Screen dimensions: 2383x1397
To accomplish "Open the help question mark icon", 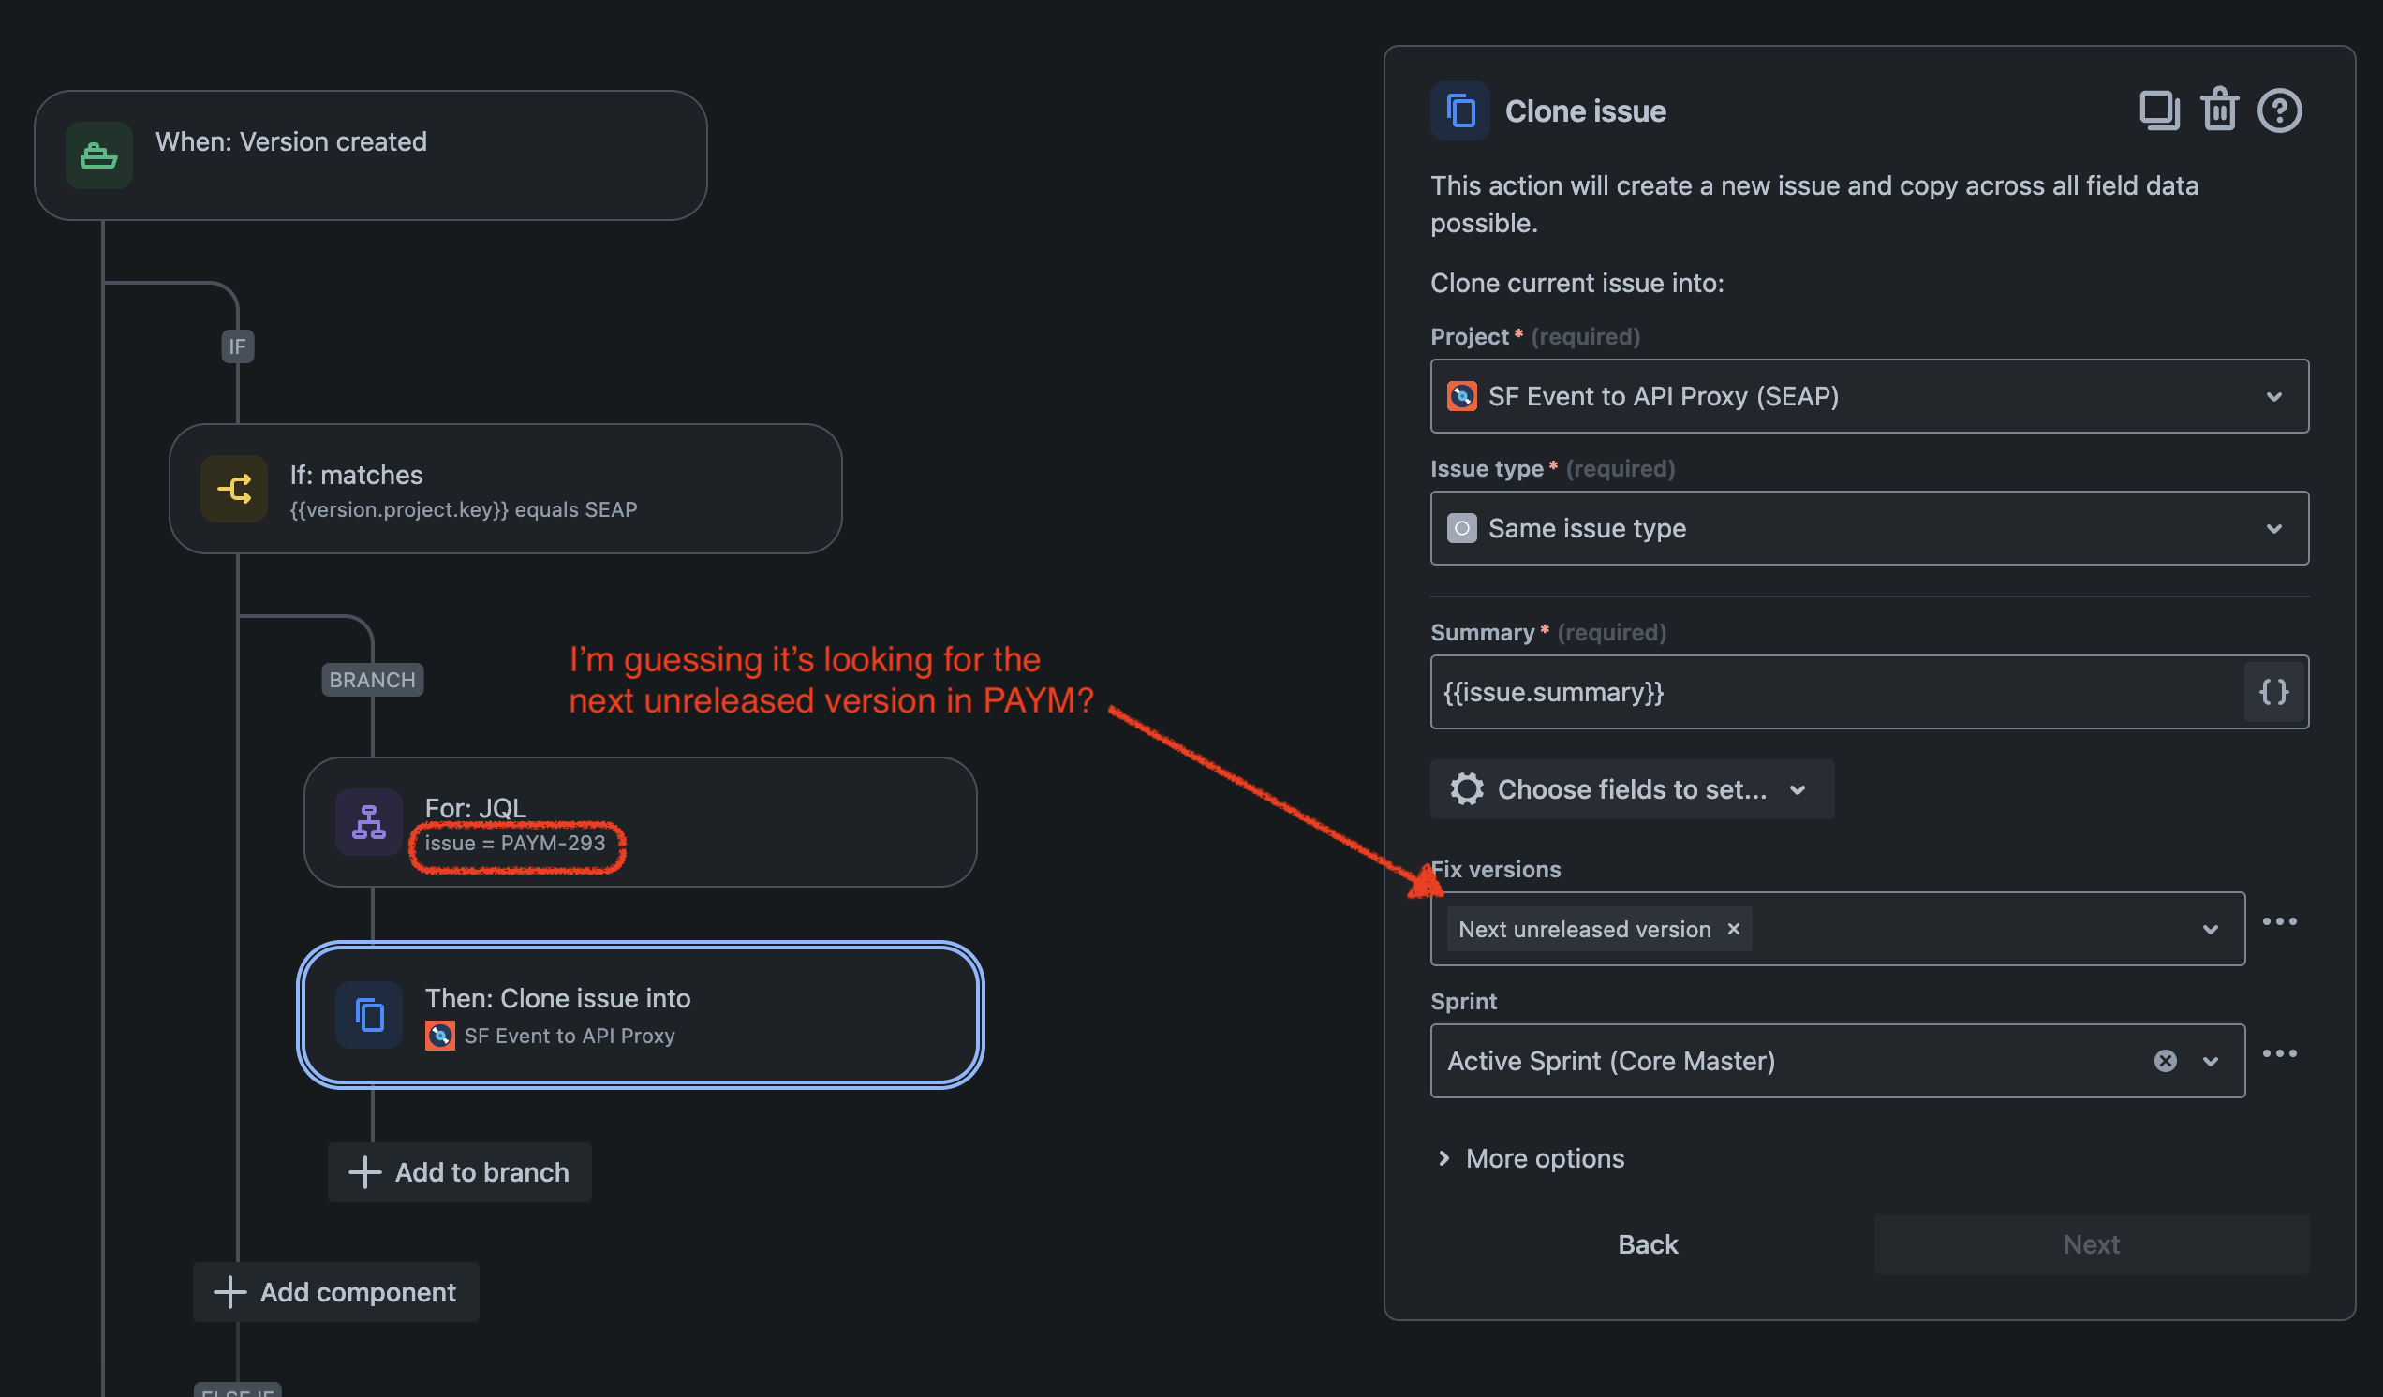I will [x=2279, y=110].
